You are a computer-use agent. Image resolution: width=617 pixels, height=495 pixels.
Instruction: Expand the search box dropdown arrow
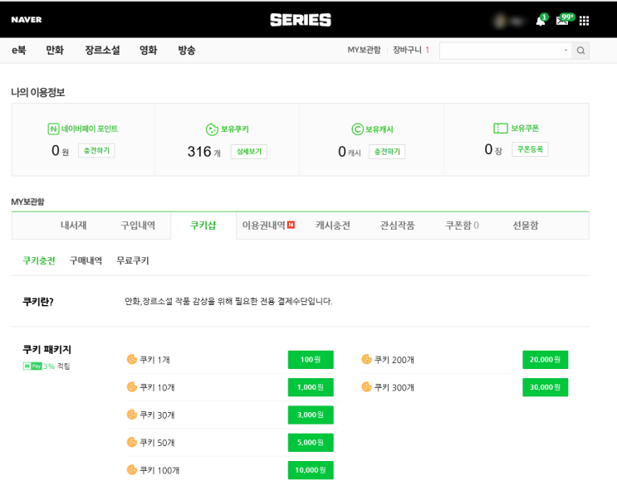[566, 51]
